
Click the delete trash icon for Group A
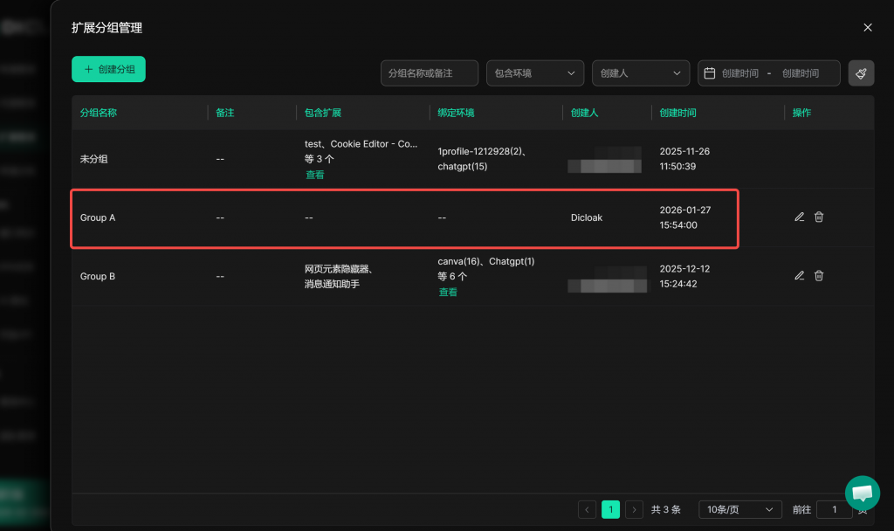819,217
